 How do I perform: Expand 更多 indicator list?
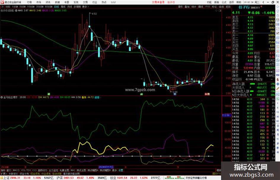click(x=114, y=170)
